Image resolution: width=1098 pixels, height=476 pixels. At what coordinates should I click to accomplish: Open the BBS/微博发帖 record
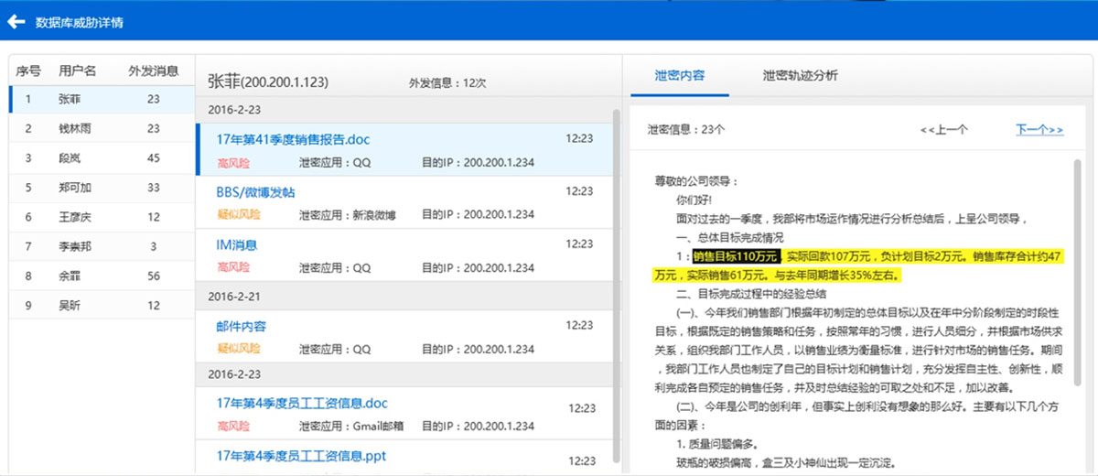[x=403, y=202]
